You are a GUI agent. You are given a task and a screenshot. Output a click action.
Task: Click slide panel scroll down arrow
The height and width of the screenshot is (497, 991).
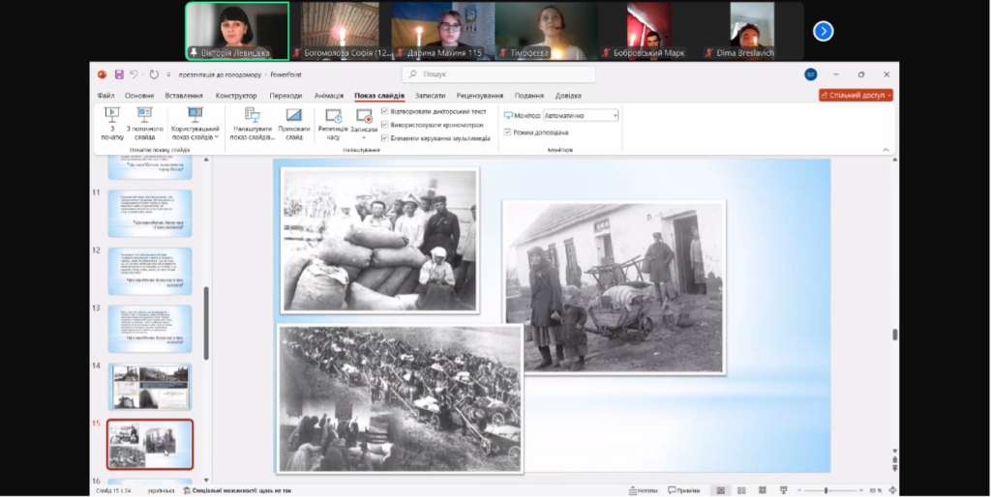click(x=205, y=481)
